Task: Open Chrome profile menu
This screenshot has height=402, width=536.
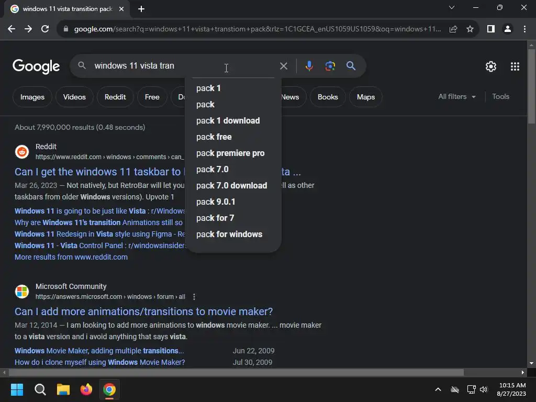Action: (x=508, y=29)
